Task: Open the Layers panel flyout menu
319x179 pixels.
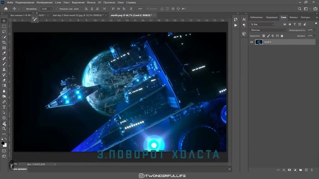Action: (x=317, y=17)
